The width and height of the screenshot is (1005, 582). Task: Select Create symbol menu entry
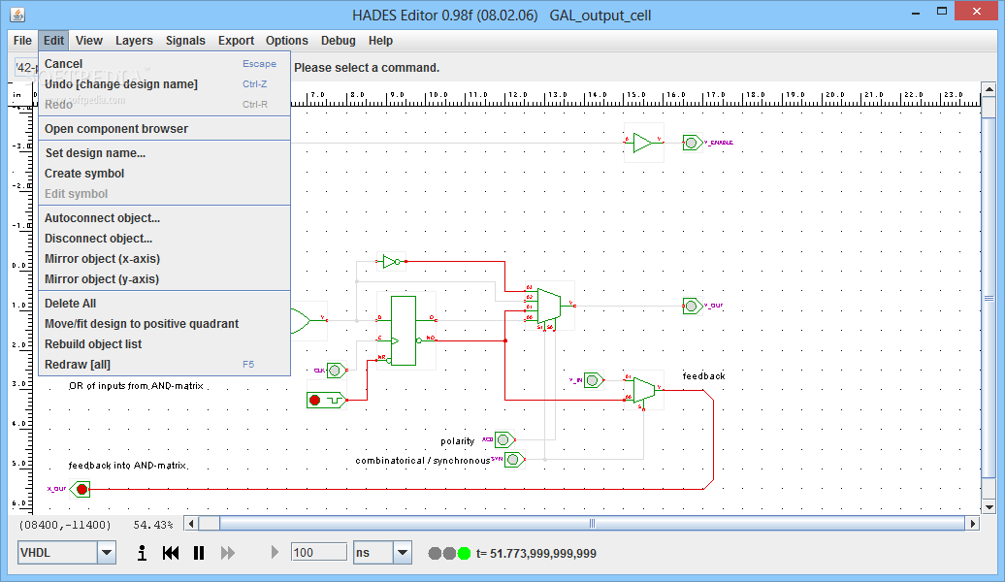[x=164, y=173]
